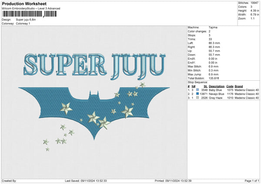Select 'Gray Haze' description in stop sequence
Viewport: 261px width, 184px height.
point(216,98)
